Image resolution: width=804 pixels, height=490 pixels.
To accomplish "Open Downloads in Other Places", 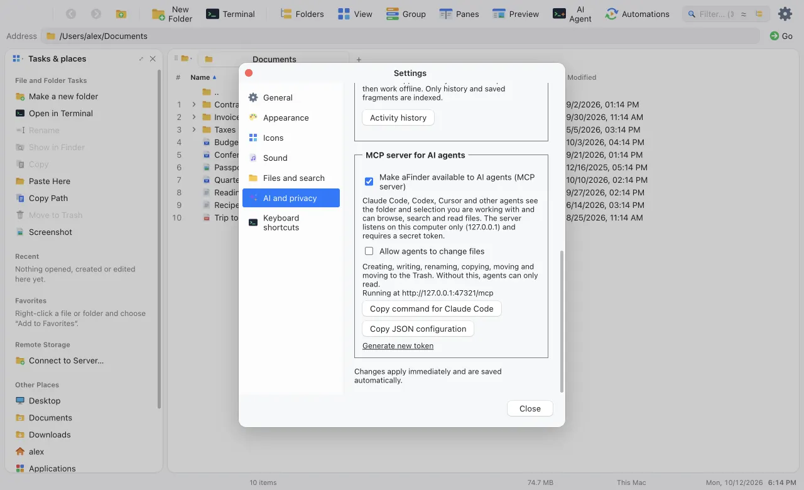I will (50, 435).
